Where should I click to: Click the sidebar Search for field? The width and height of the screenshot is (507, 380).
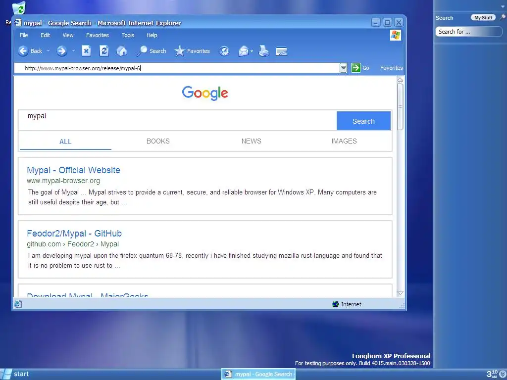(468, 32)
